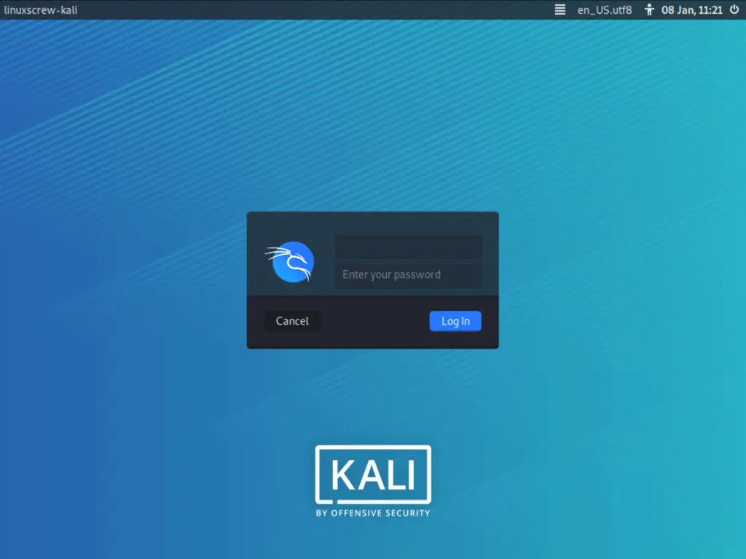Click the linuxscrew-kali hostname label
This screenshot has width=746, height=559.
point(41,10)
